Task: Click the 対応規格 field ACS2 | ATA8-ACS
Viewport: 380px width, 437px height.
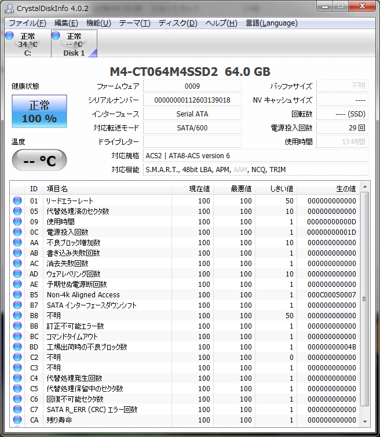Action: (x=255, y=155)
